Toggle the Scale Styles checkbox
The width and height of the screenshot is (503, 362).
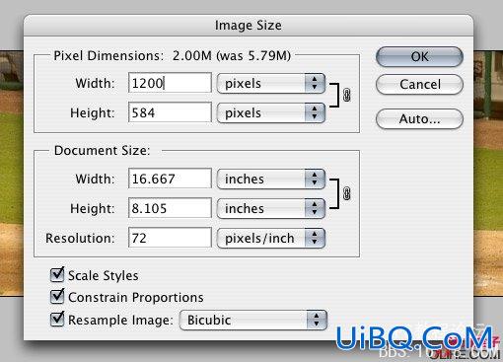(x=57, y=275)
